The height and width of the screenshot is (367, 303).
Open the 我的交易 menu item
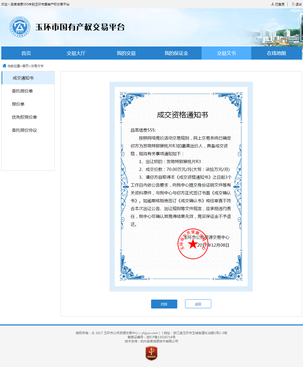pyautogui.click(x=126, y=53)
